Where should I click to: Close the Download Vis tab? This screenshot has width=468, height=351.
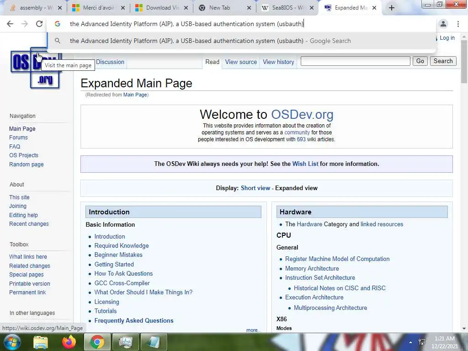186,8
